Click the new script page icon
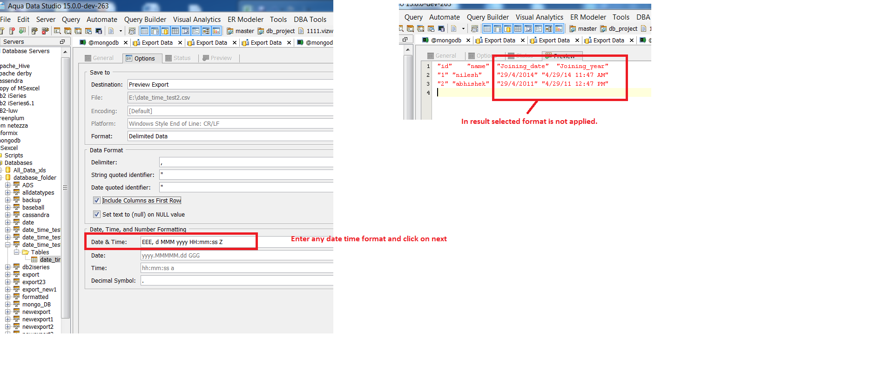The image size is (891, 387). click(x=111, y=31)
